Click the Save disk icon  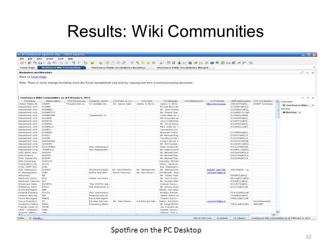coord(40,63)
